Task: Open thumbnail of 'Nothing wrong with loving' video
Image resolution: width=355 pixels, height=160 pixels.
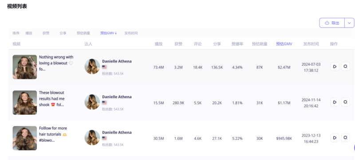Action: click(x=25, y=67)
